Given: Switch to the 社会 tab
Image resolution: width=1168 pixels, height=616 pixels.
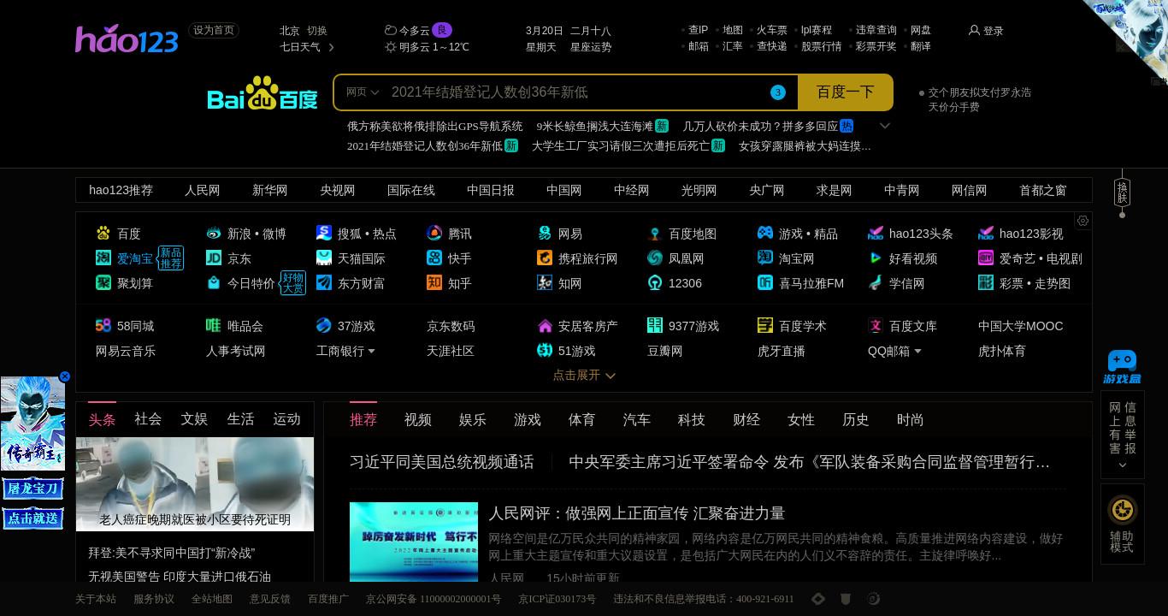Looking at the screenshot, I should (x=148, y=419).
